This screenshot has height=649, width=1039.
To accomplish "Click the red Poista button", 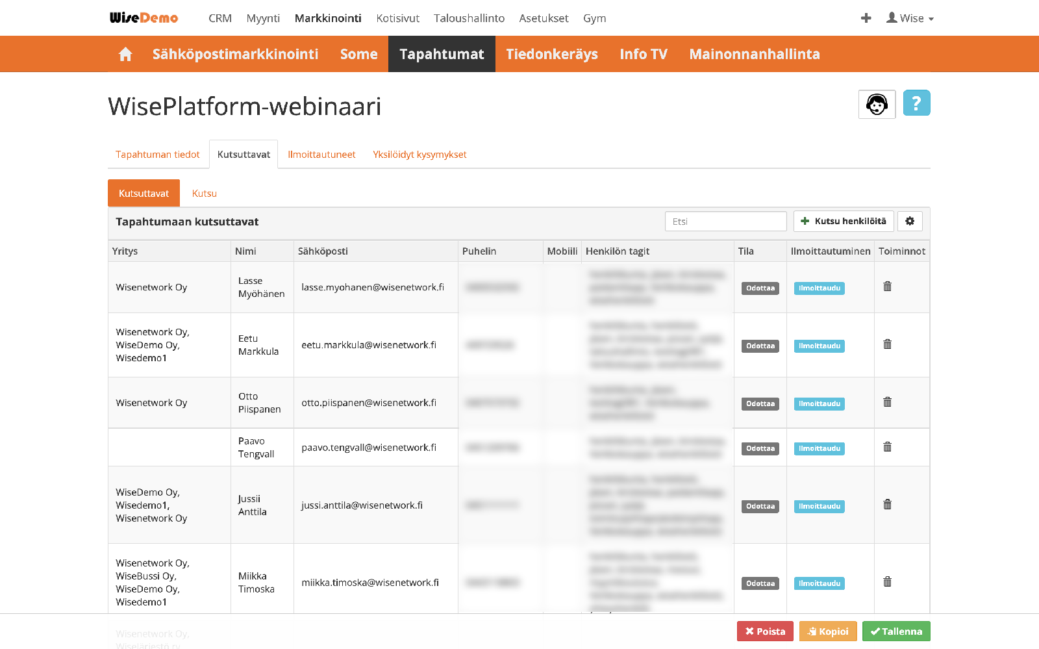I will coord(765,631).
